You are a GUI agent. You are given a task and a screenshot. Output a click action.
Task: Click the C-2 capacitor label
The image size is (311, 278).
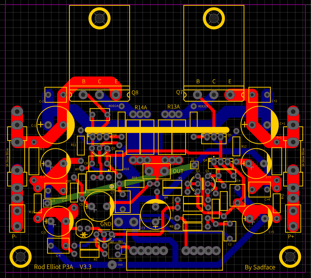(41, 101)
